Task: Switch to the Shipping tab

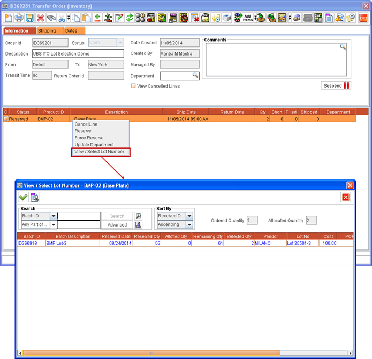Action: tap(47, 31)
